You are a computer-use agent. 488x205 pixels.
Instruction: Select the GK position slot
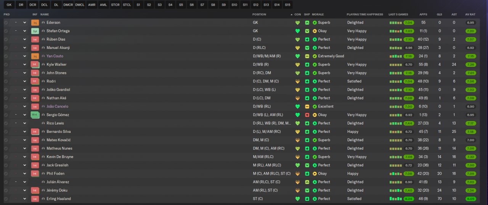[9, 5]
